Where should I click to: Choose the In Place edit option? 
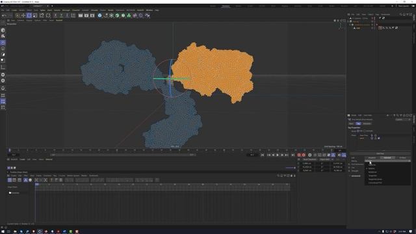click(x=403, y=157)
